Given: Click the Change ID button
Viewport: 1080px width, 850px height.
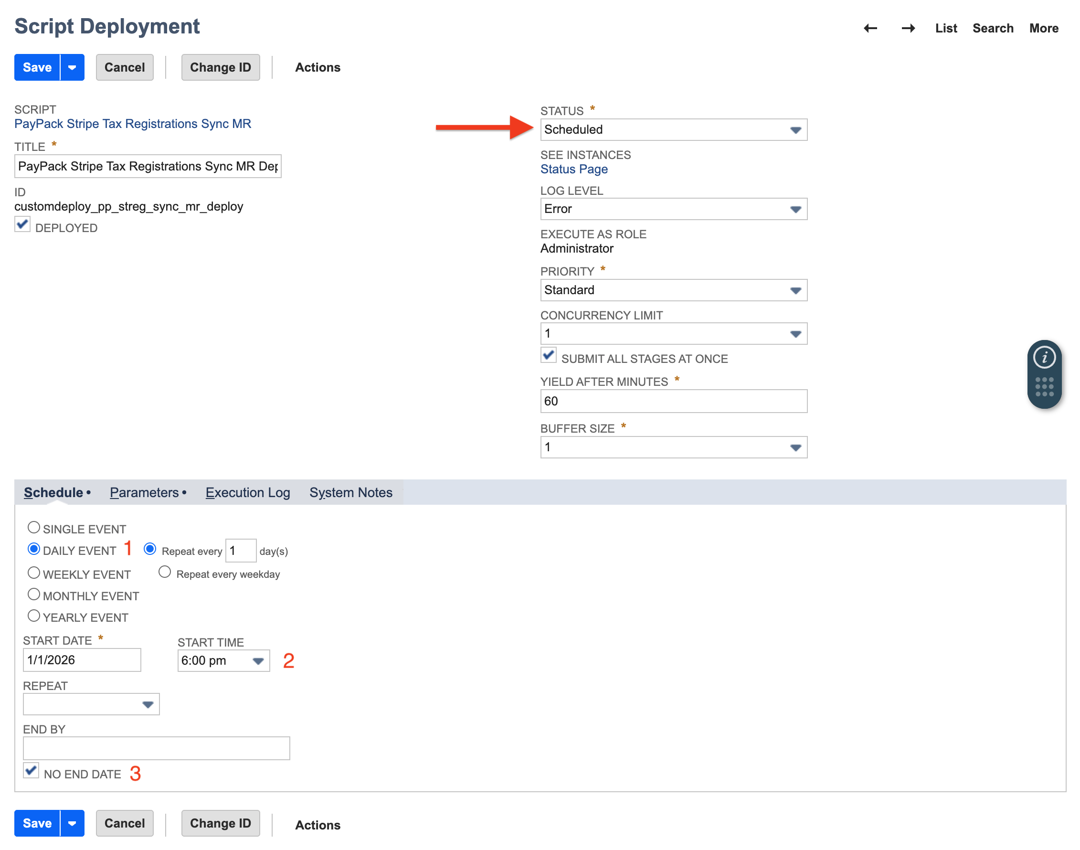Looking at the screenshot, I should pyautogui.click(x=221, y=67).
